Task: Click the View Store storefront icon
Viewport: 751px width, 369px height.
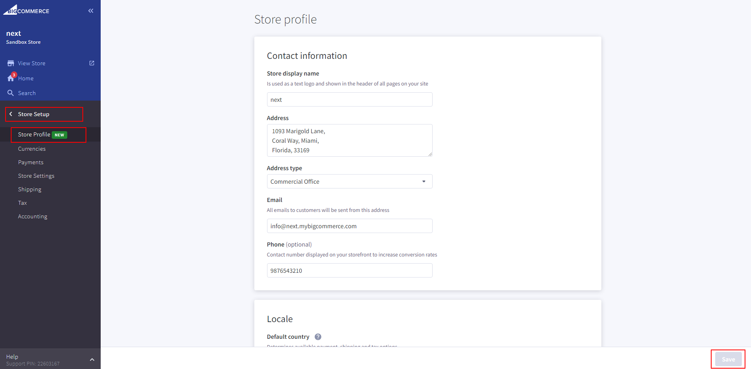Action: pos(11,63)
